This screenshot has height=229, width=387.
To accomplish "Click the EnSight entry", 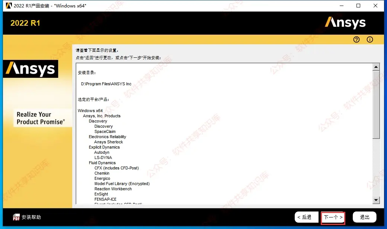I will pos(101,194).
